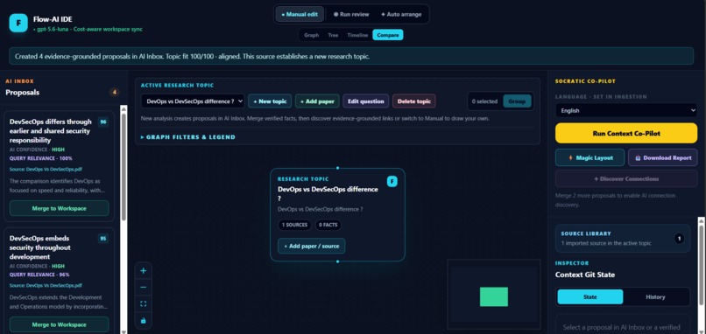Click the Discover Connections button
The image size is (706, 334).
pos(626,178)
